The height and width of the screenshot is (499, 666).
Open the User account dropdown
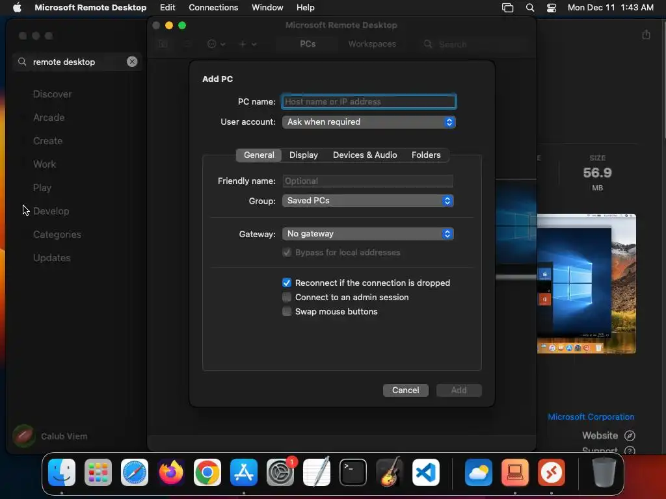[369, 122]
